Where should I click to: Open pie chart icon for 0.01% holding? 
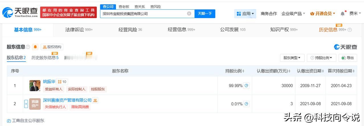click(246, 104)
